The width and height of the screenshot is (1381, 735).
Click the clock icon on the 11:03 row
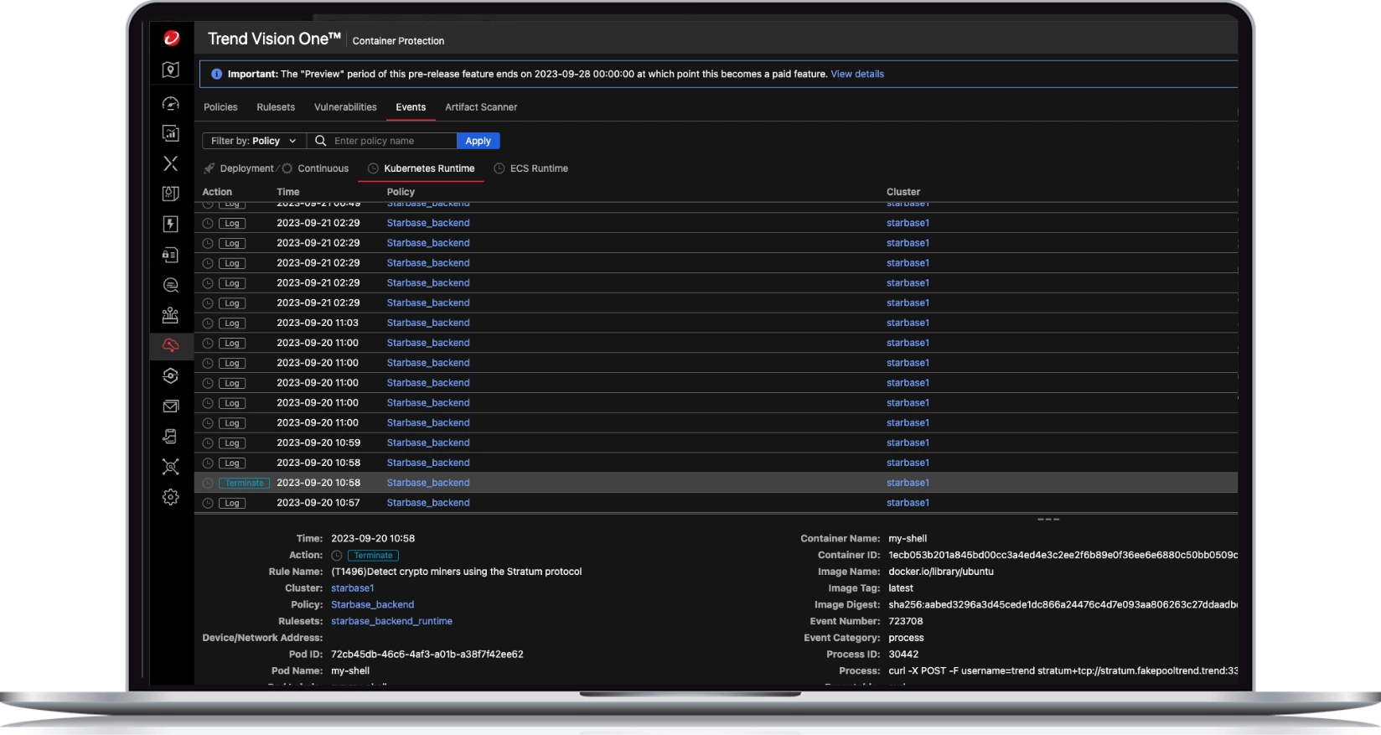click(208, 324)
